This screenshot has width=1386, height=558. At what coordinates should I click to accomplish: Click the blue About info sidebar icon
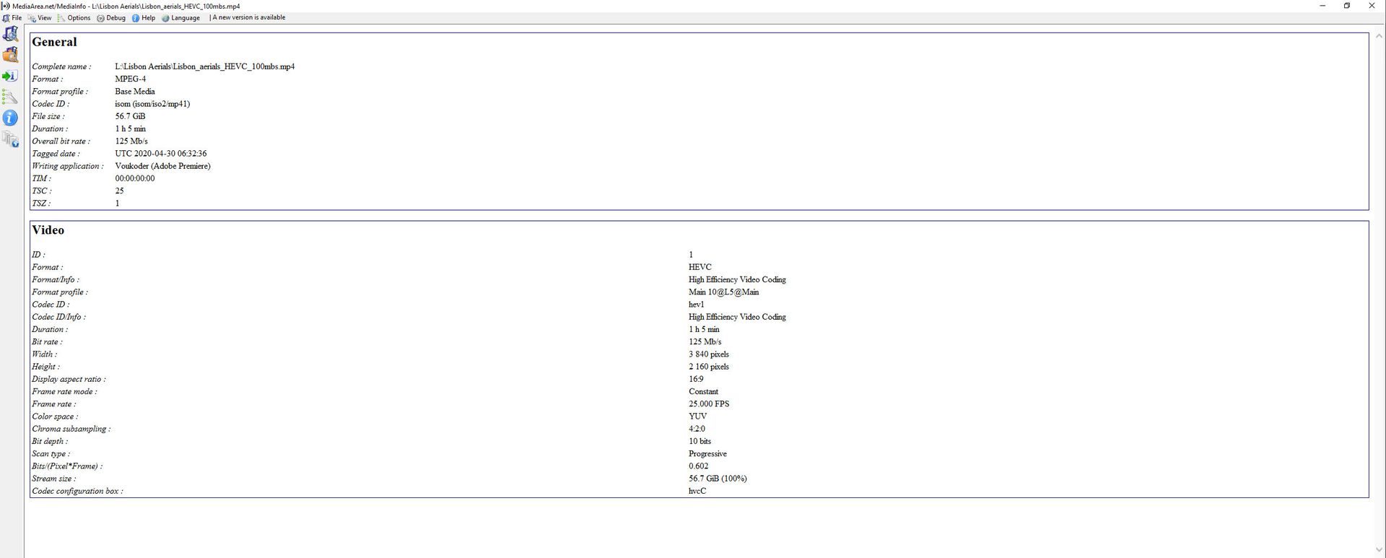point(10,118)
